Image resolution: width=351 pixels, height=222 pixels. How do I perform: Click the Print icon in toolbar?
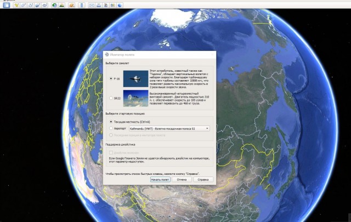[x=99, y=5]
